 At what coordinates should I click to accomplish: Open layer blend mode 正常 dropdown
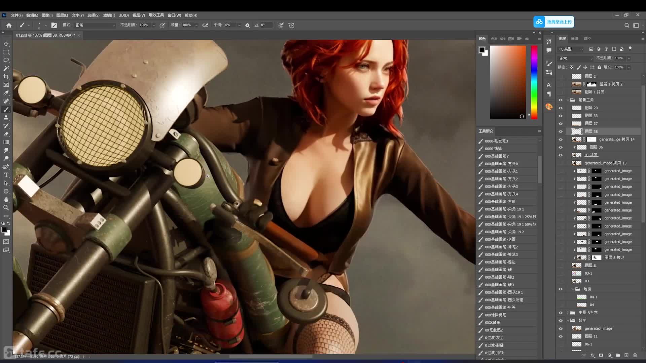pos(576,58)
